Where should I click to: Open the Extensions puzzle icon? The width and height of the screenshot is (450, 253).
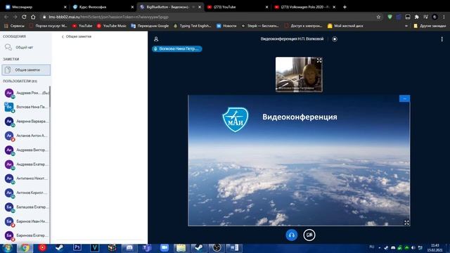pos(417,17)
